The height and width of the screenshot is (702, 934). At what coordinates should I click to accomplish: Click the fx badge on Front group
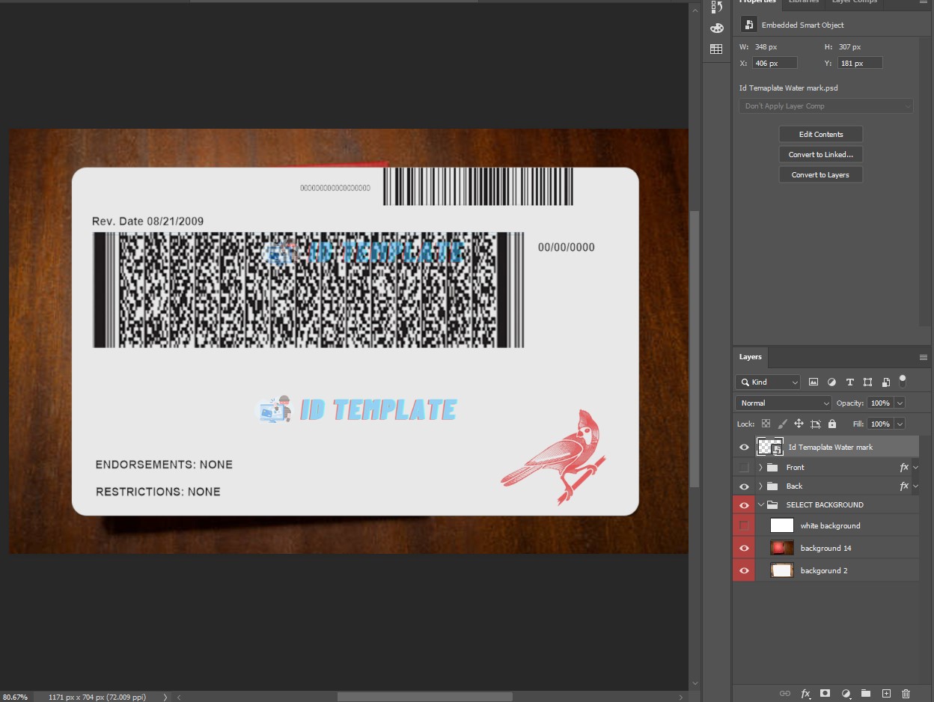click(x=904, y=467)
